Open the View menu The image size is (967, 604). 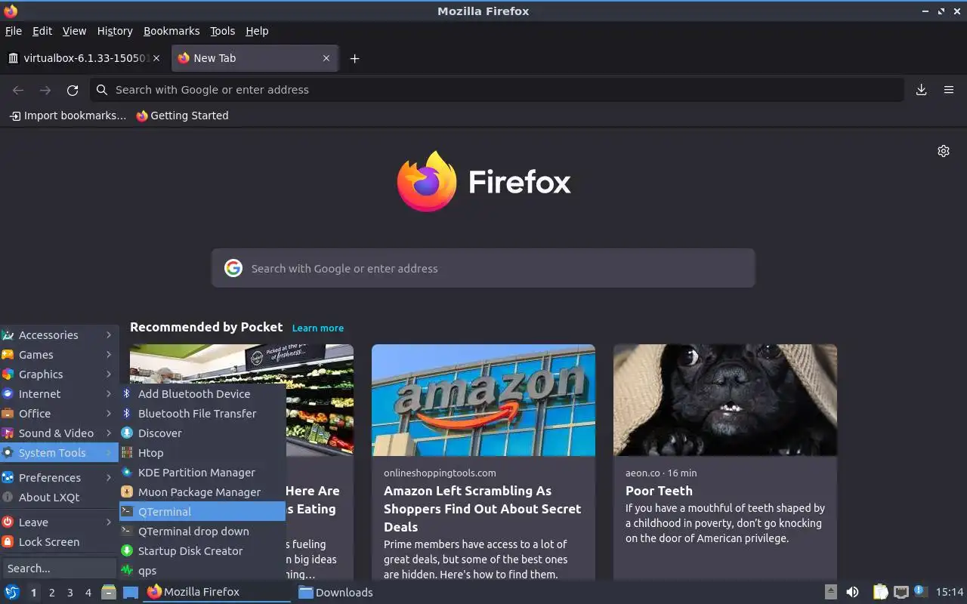tap(74, 31)
